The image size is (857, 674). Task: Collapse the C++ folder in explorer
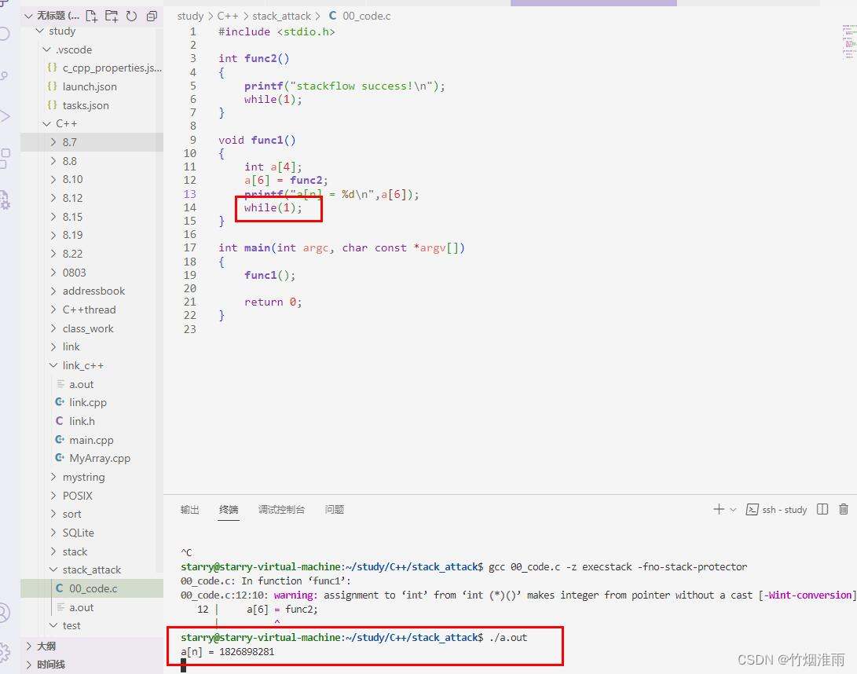[92, 123]
